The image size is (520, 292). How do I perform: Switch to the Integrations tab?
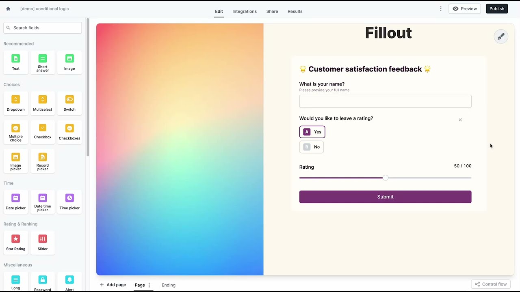coord(245,11)
